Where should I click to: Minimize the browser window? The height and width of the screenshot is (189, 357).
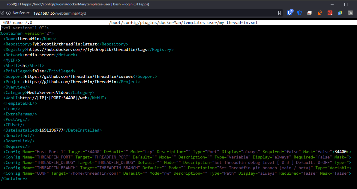pos(332,4)
